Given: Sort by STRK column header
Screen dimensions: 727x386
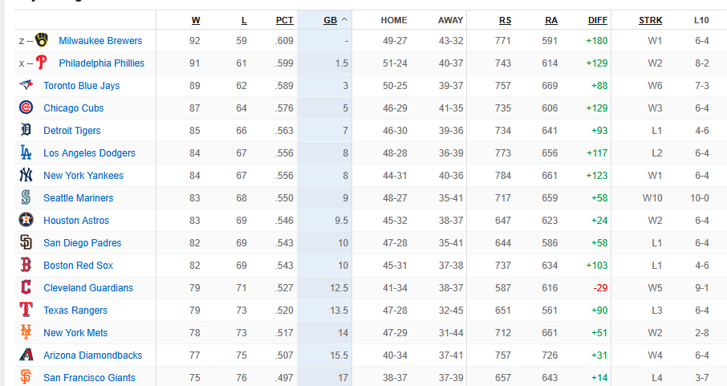Looking at the screenshot, I should tap(651, 20).
